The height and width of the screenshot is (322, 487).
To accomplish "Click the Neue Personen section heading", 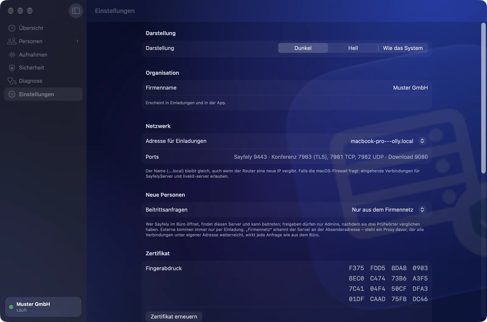I will coord(165,195).
